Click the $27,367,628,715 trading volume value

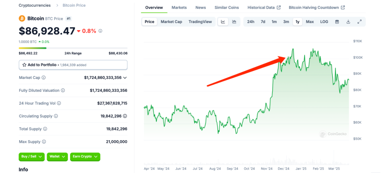(112, 103)
